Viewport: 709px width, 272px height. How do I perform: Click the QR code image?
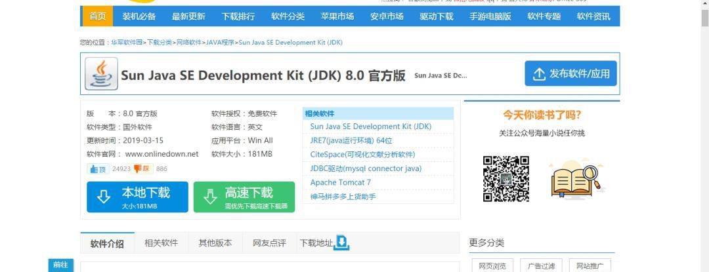click(x=506, y=179)
